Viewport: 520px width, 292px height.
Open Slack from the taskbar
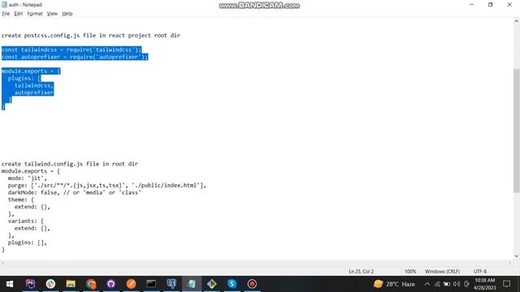point(50,284)
